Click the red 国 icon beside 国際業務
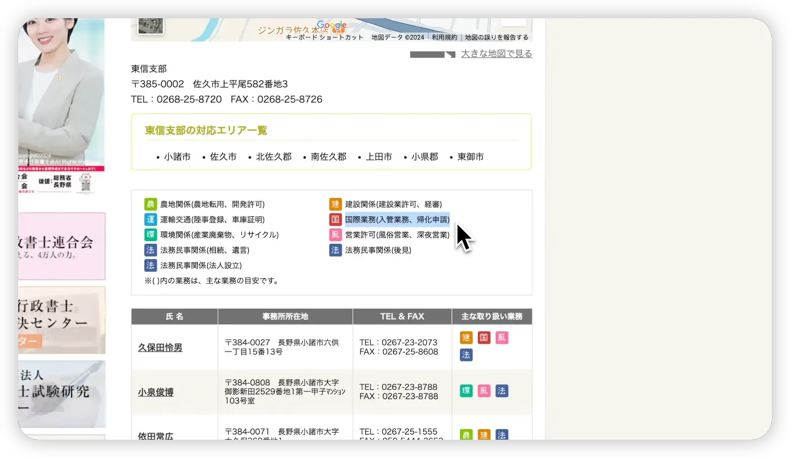 click(335, 219)
